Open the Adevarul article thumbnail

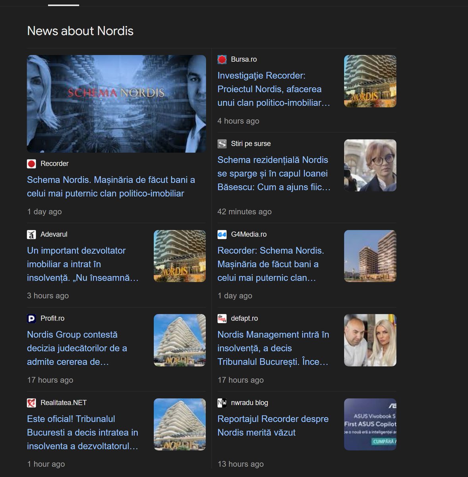click(180, 256)
